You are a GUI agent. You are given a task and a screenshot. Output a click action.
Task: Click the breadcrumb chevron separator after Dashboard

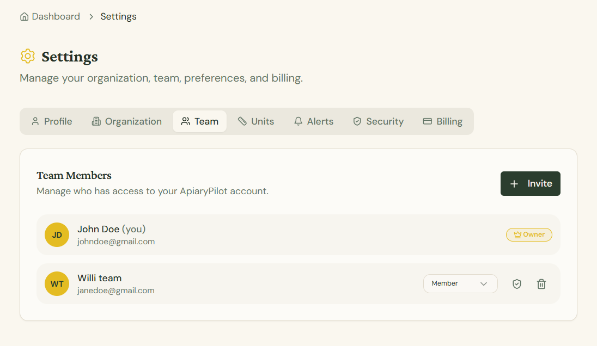[x=91, y=17]
